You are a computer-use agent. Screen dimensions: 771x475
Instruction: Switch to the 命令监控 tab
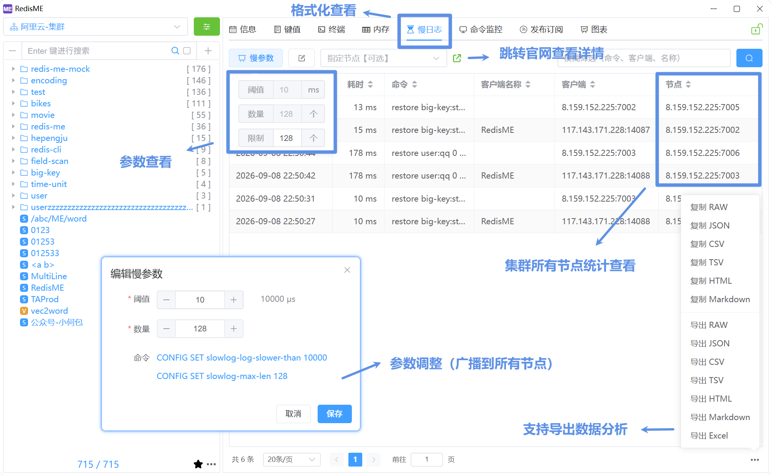click(481, 30)
